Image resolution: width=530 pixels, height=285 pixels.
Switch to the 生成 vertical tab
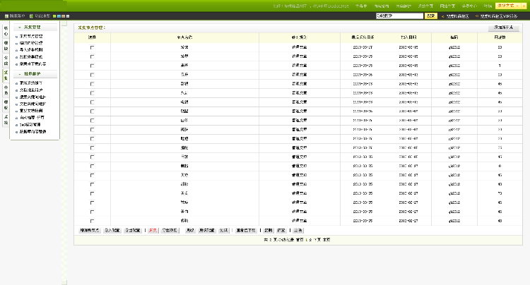pyautogui.click(x=6, y=61)
